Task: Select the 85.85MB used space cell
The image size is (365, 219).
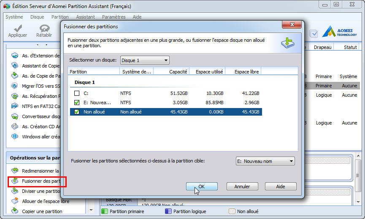Action: (214, 103)
